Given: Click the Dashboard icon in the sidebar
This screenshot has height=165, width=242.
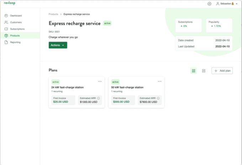Looking at the screenshot, I should 6,16.
